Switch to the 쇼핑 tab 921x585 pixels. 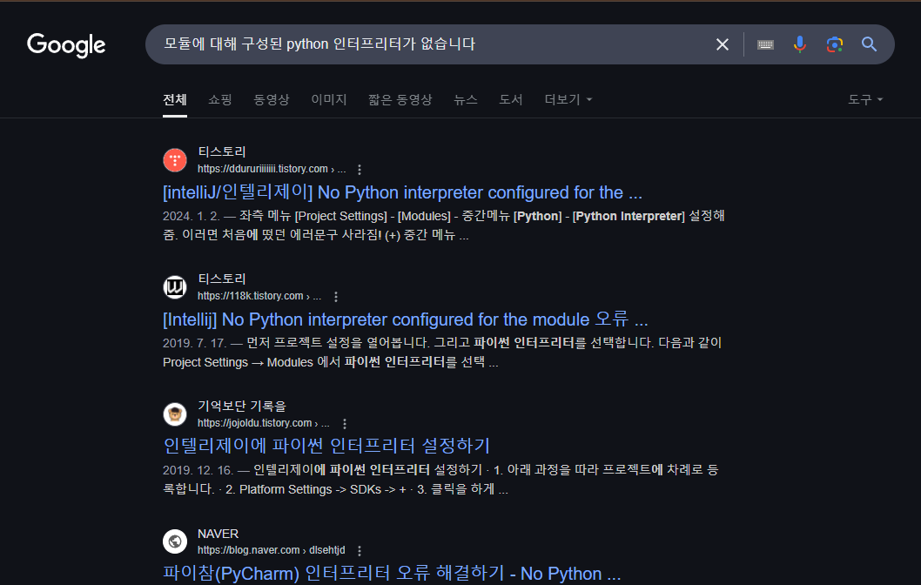[x=220, y=100]
